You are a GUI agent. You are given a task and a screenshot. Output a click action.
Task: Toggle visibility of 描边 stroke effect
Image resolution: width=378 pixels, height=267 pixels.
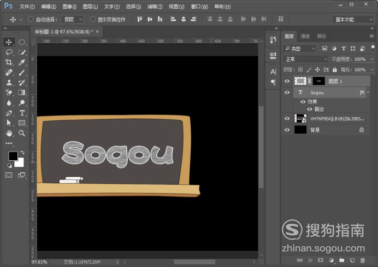pos(310,109)
